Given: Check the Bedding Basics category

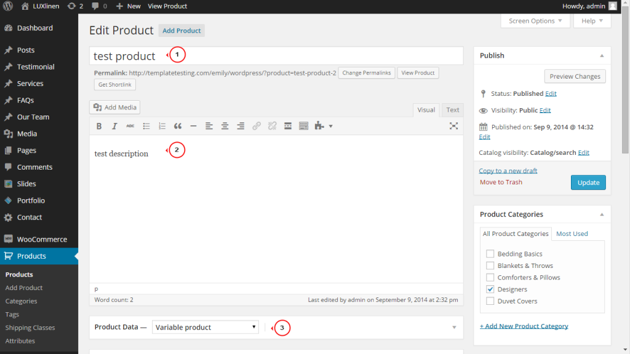Looking at the screenshot, I should pyautogui.click(x=490, y=254).
